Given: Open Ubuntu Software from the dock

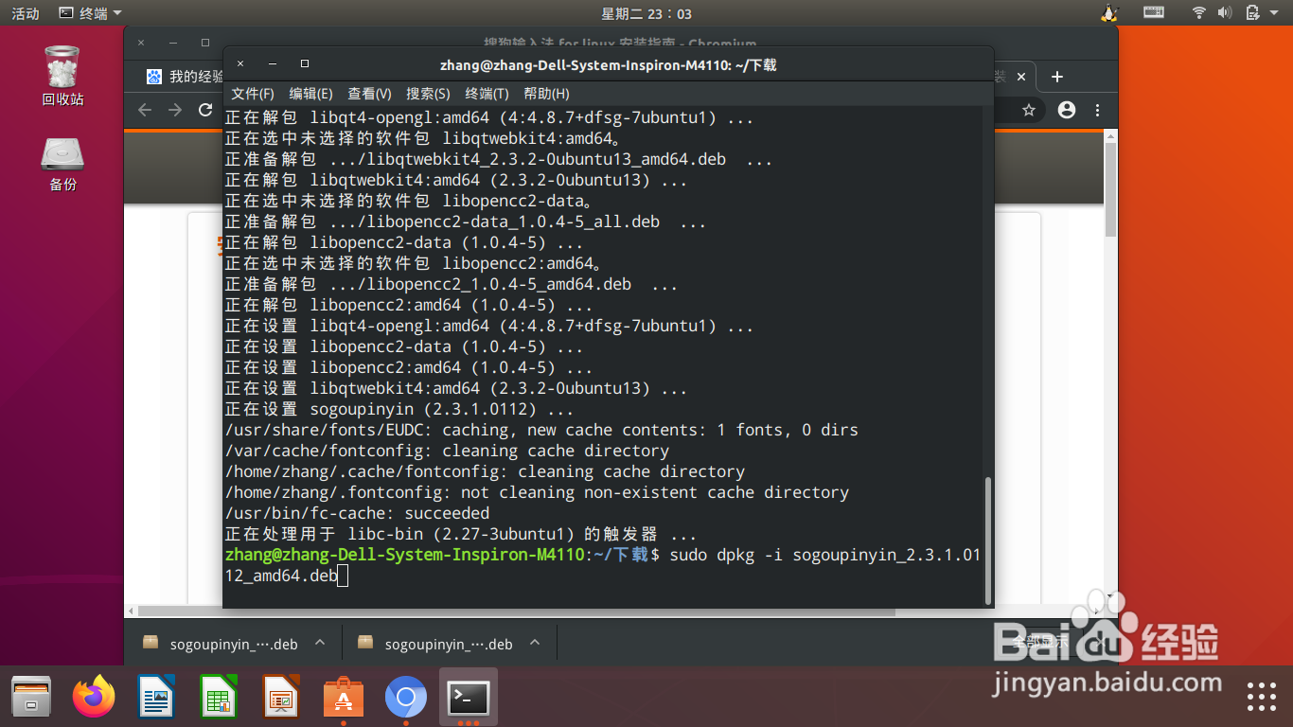Looking at the screenshot, I should (x=343, y=697).
